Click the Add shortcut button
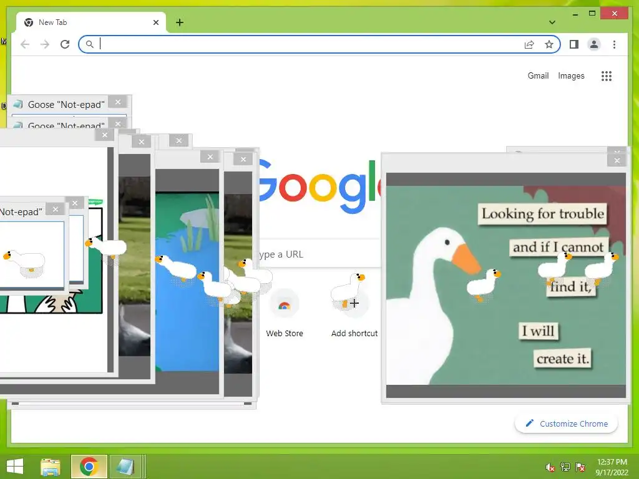Image resolution: width=639 pixels, height=479 pixels. point(354,314)
